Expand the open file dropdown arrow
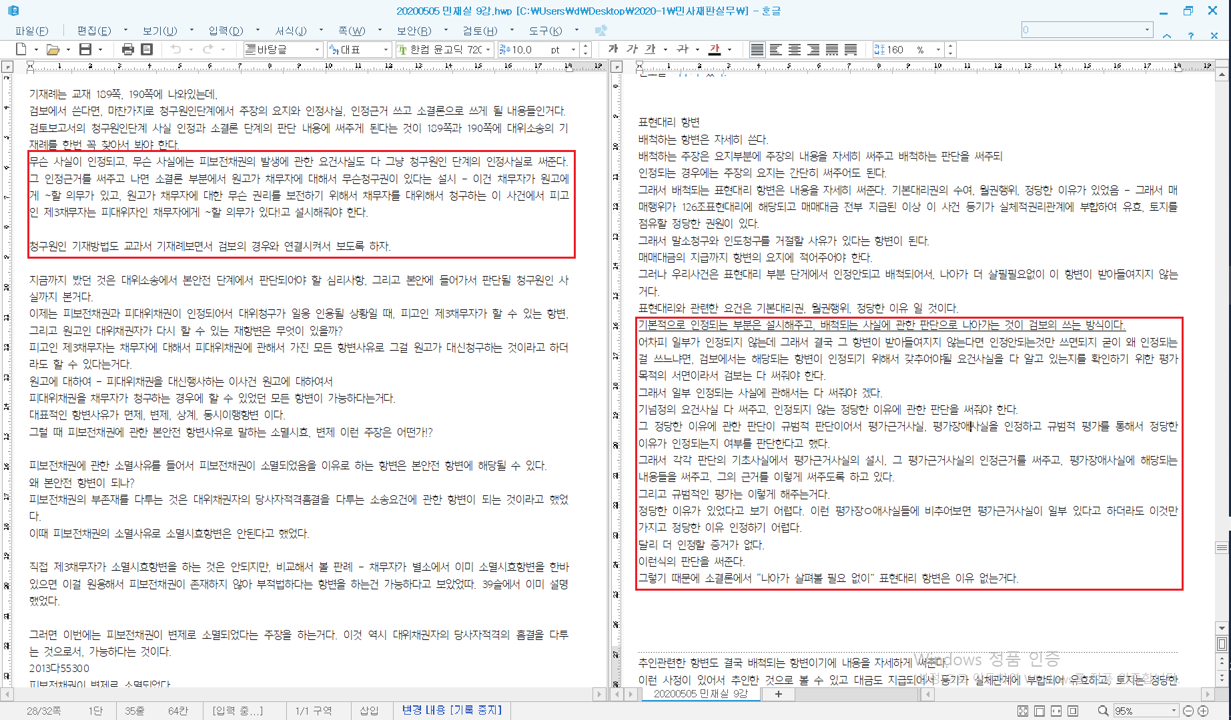The height and width of the screenshot is (720, 1231). point(67,49)
